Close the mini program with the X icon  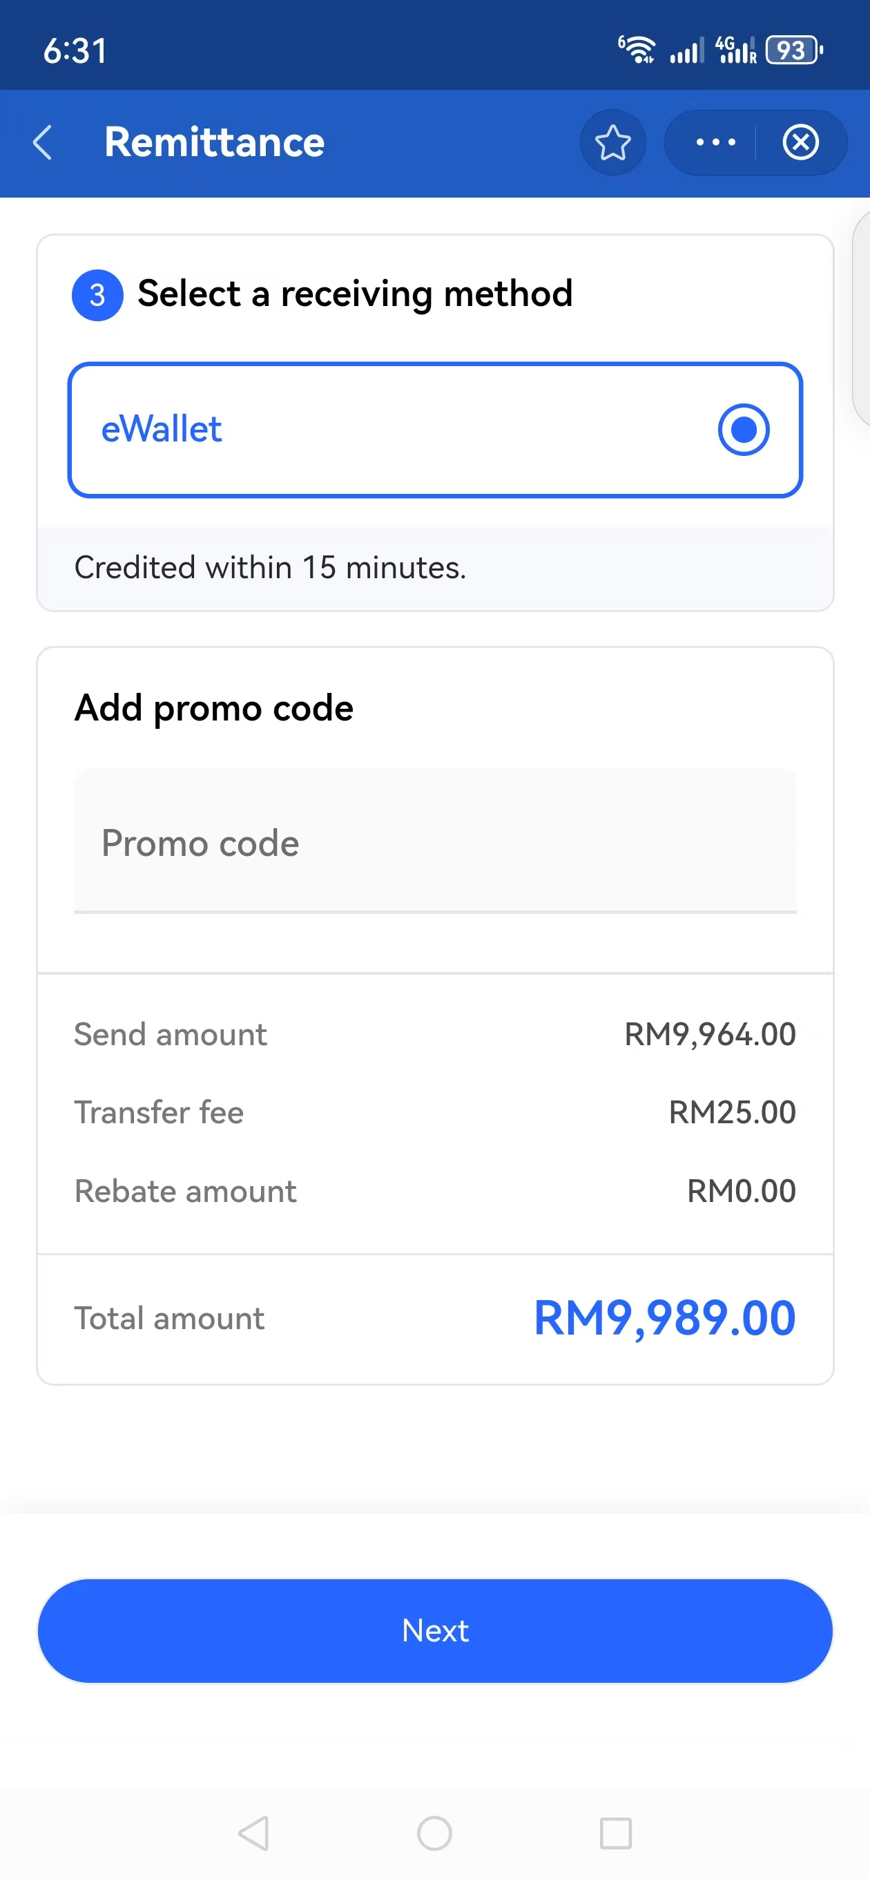800,142
